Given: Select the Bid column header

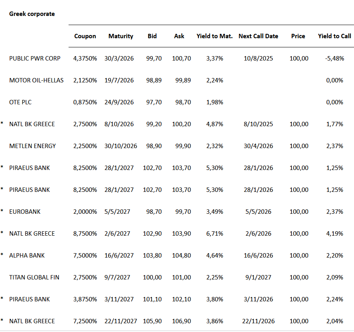Looking at the screenshot, I should pos(152,36).
